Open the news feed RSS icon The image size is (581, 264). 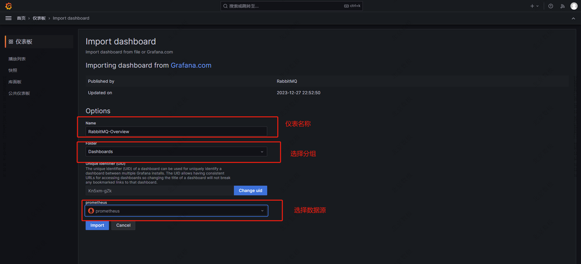[x=562, y=6]
